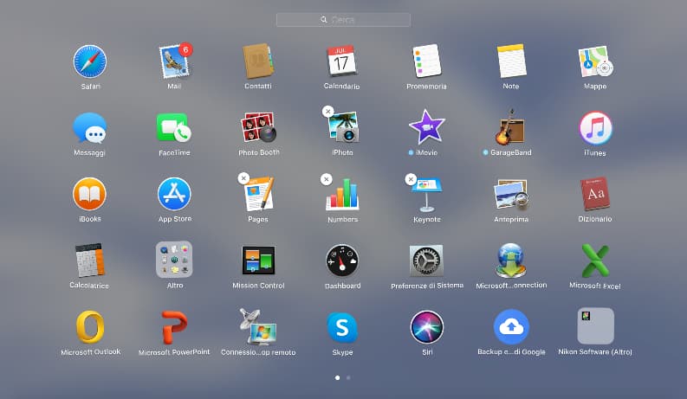The height and width of the screenshot is (399, 687).
Task: Launch Mission Control
Action: click(258, 261)
